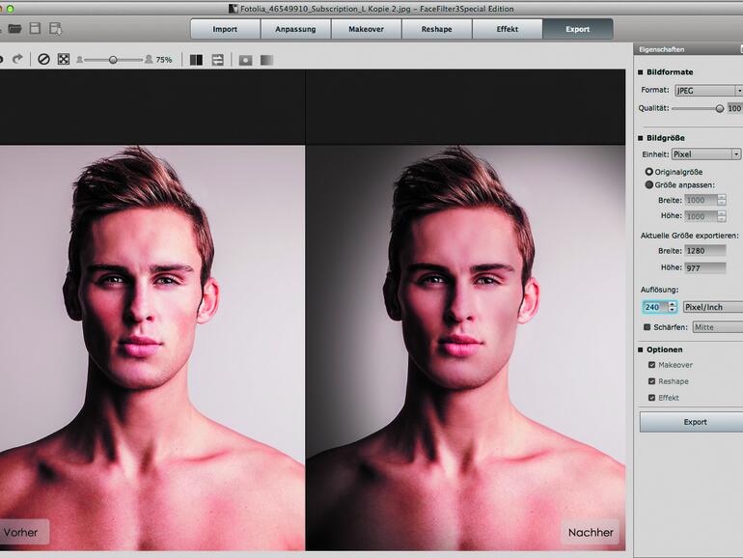Redo the last action
The image size is (743, 558).
point(17,59)
